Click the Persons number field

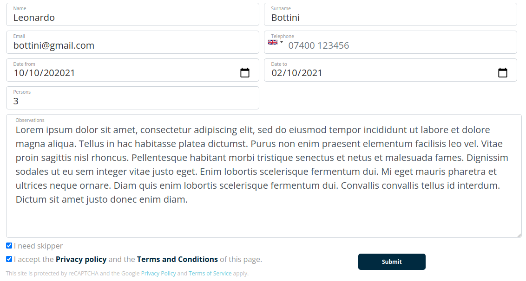point(132,98)
